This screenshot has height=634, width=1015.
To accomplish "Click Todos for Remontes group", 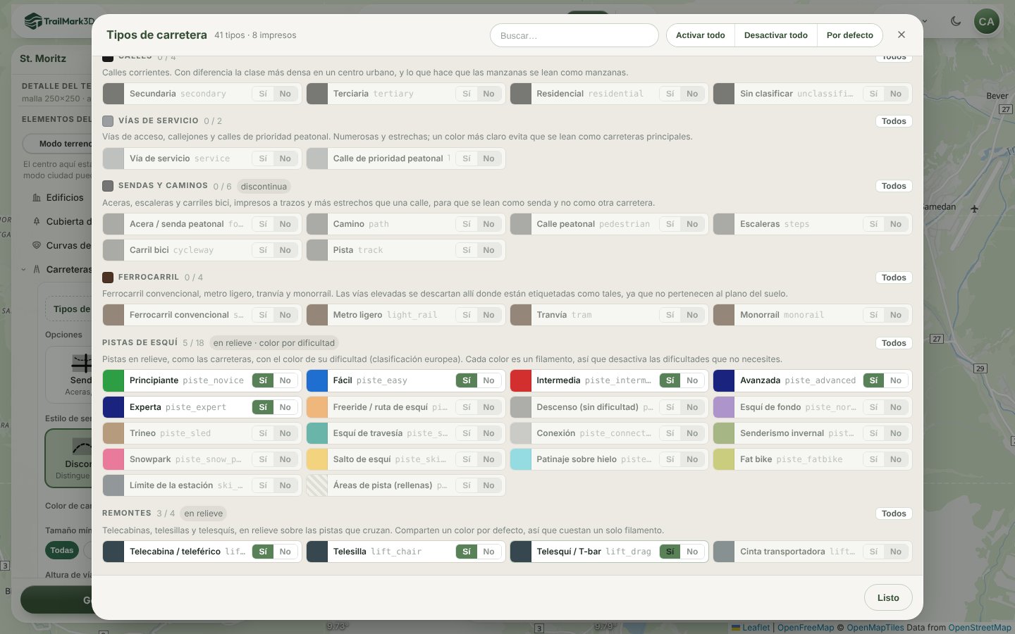I will click(894, 514).
